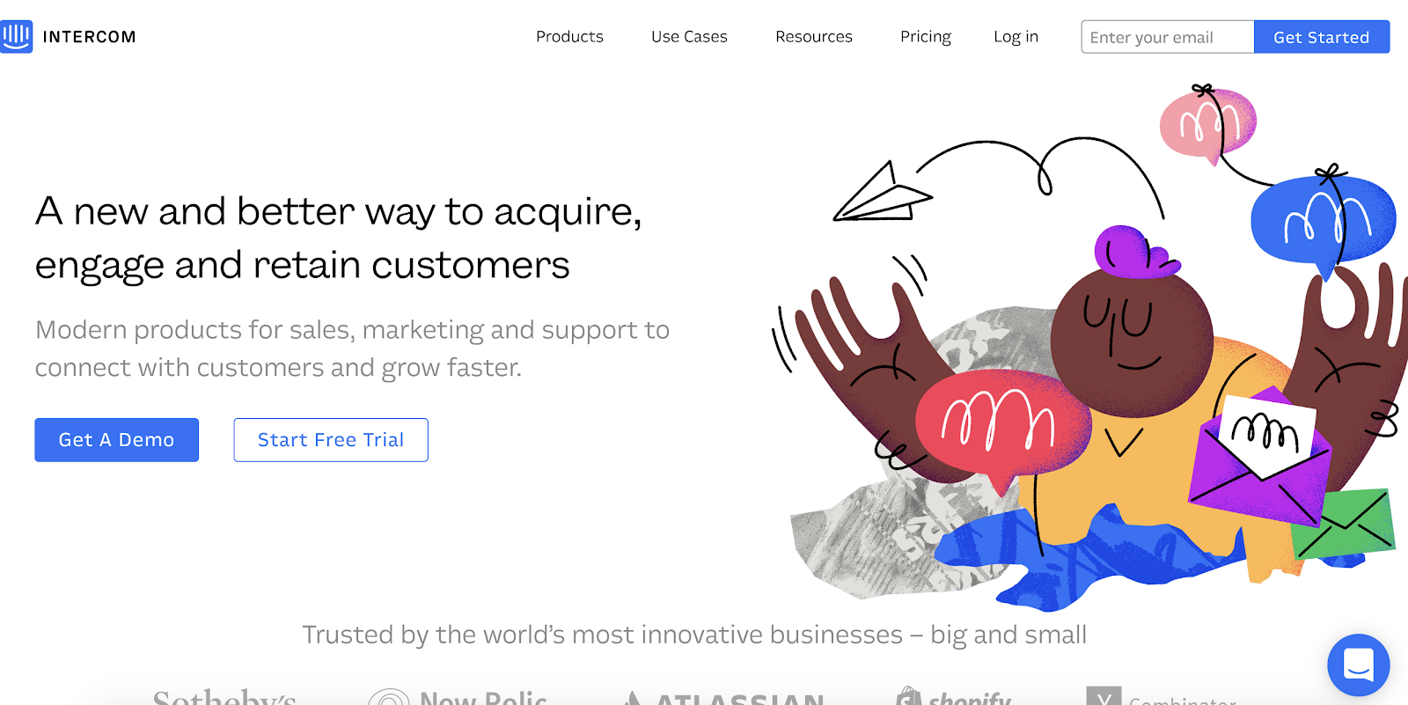
Task: Click Start Free Trial button
Action: coord(331,440)
